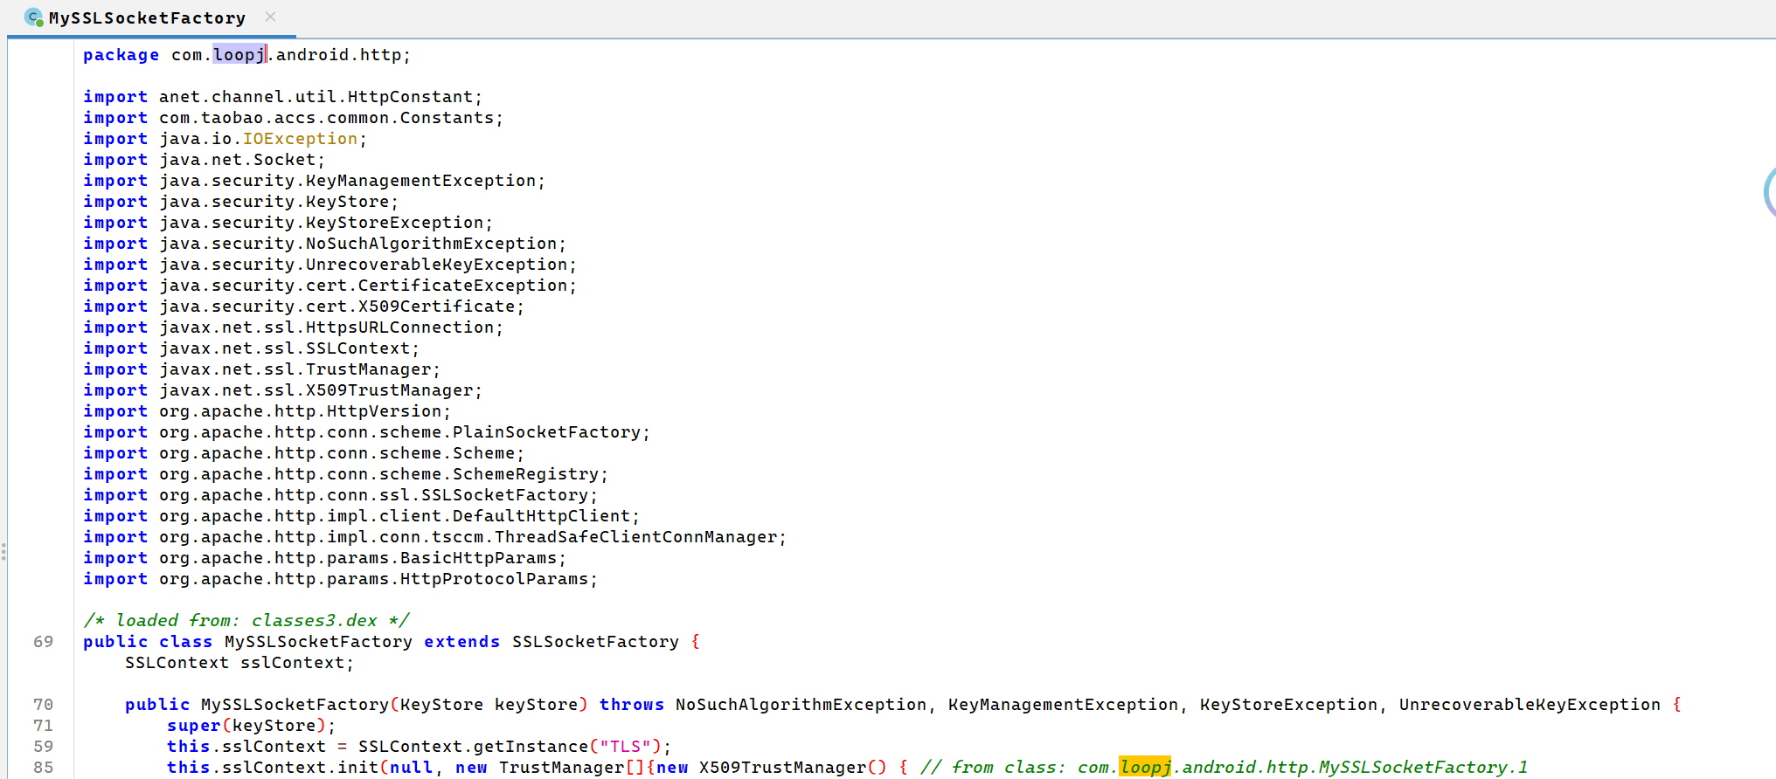The height and width of the screenshot is (779, 1776).
Task: Click UnrecoverableKeyException in the throws clause
Action: click(1529, 705)
